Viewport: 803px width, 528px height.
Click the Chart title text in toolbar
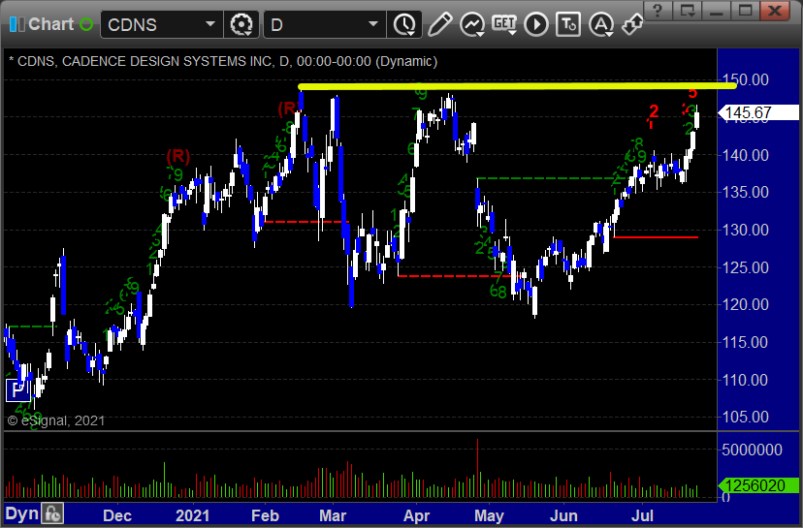coord(51,24)
